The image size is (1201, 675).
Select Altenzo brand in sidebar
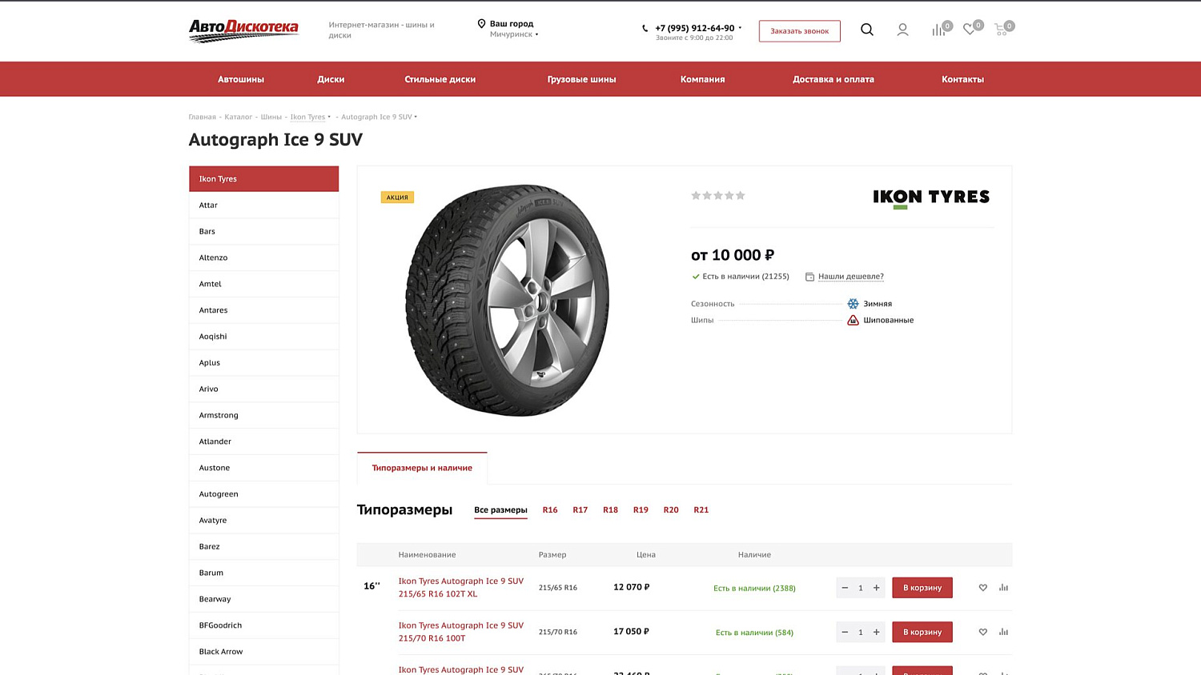[264, 258]
